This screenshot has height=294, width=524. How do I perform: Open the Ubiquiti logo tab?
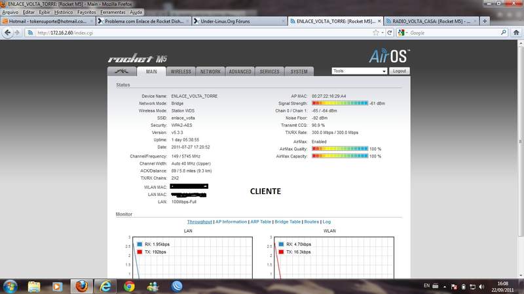[x=122, y=71]
